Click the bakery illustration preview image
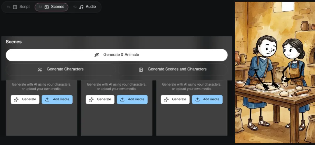 [x=275, y=72]
